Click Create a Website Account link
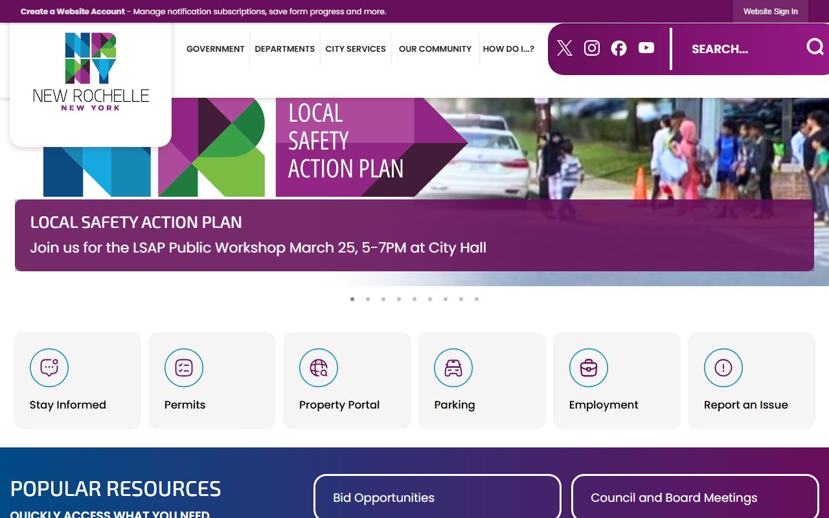Screen dimensions: 829x518 (x=73, y=12)
